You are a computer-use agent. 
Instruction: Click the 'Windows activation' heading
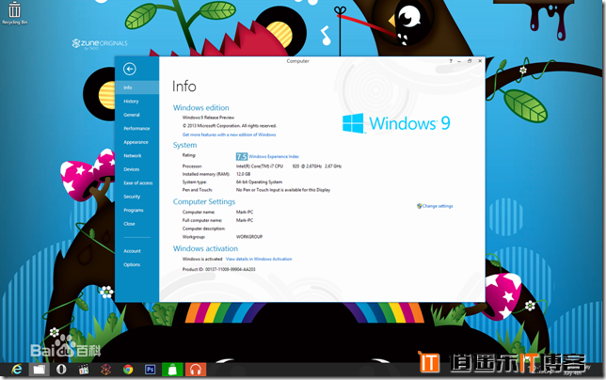pos(205,248)
